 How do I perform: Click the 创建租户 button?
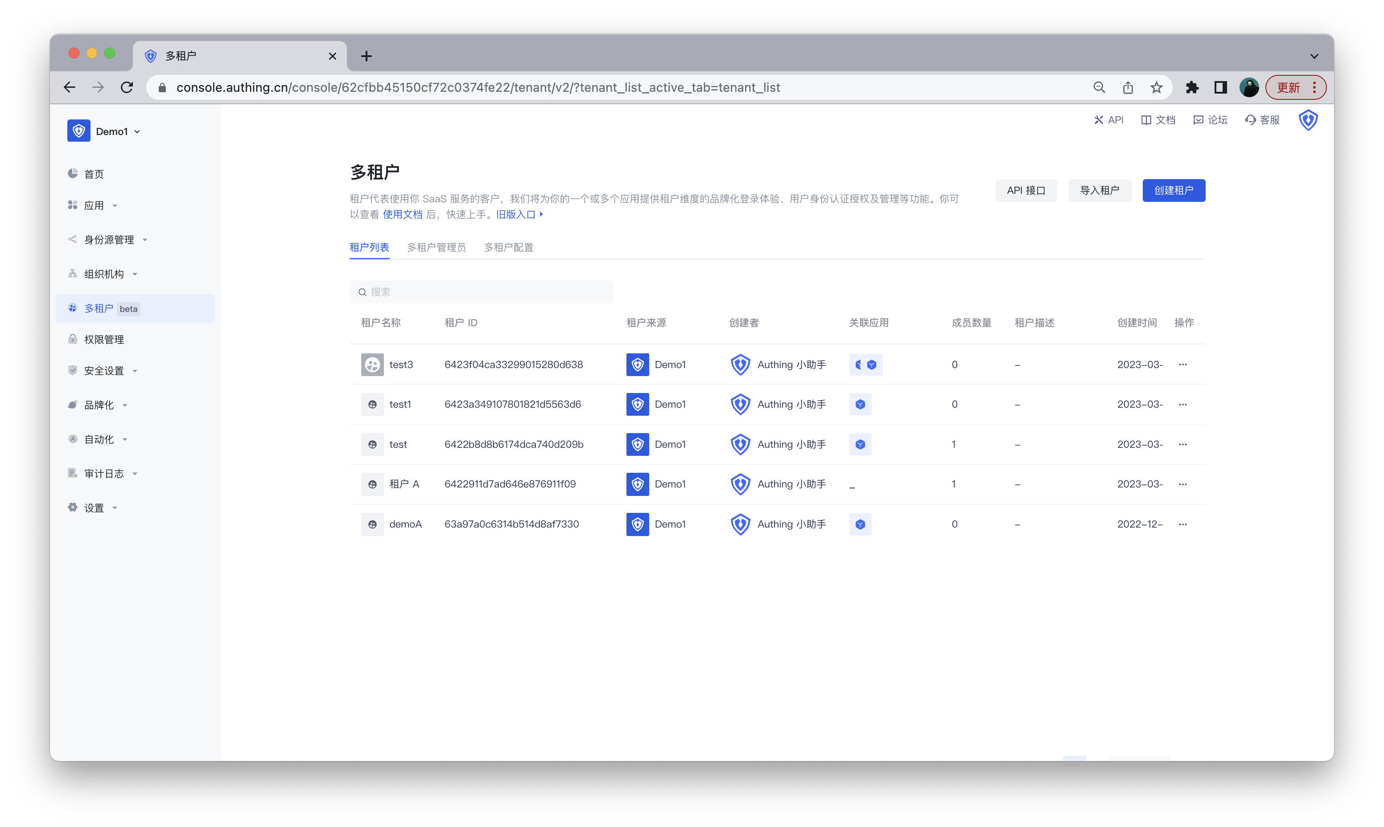[1173, 191]
